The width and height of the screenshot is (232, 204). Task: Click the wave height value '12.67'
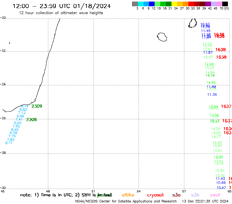pos(208,57)
